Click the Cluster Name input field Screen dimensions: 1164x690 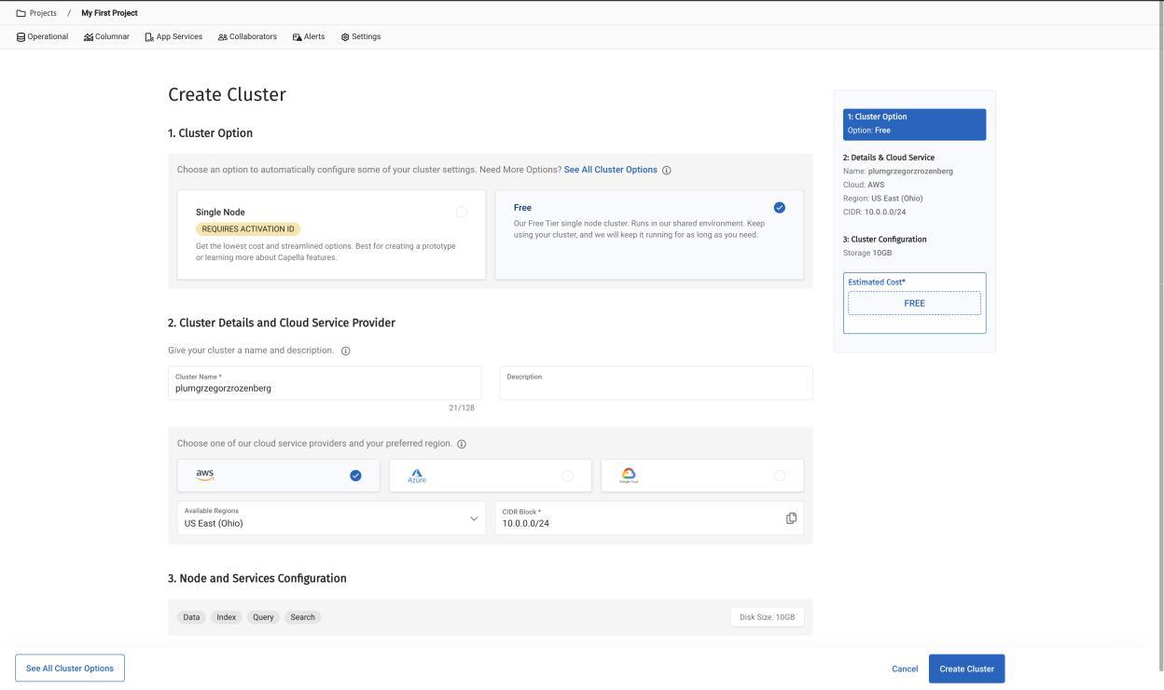pos(325,383)
